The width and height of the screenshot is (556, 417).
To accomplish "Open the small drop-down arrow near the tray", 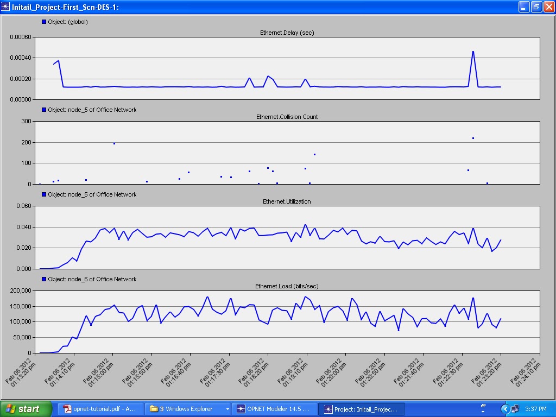I will tap(483, 412).
